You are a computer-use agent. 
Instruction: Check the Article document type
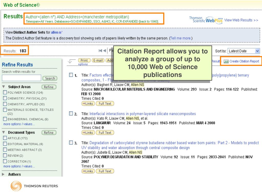coord(5,138)
